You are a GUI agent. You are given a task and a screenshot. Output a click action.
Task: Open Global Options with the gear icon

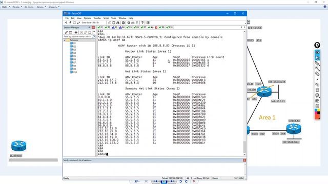tap(129, 22)
